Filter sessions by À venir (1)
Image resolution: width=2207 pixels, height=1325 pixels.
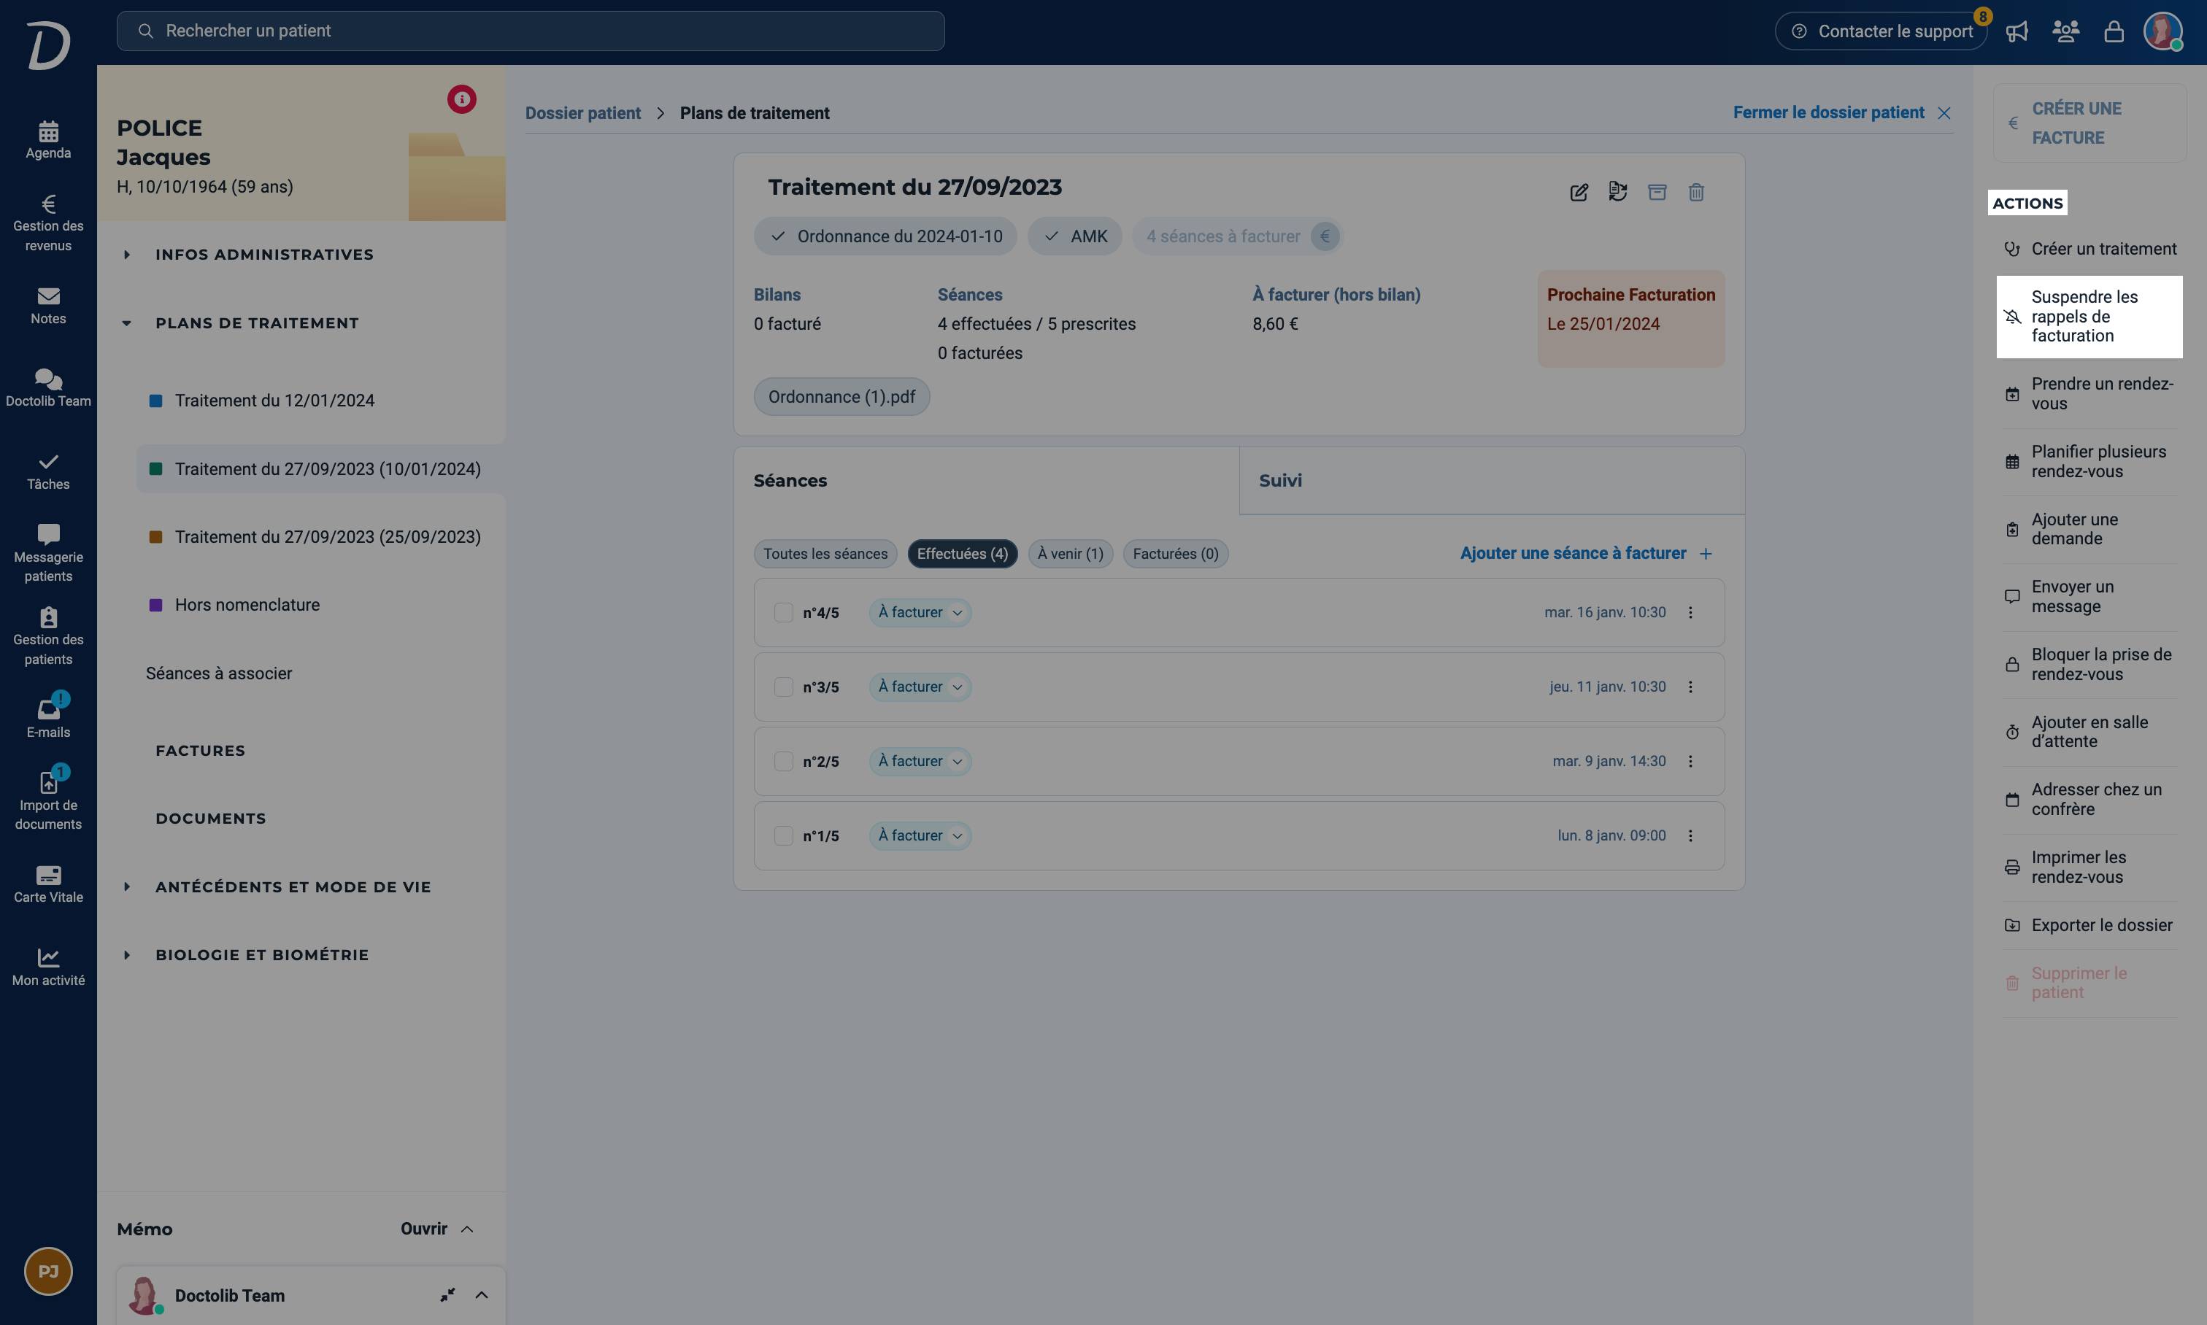pos(1070,555)
